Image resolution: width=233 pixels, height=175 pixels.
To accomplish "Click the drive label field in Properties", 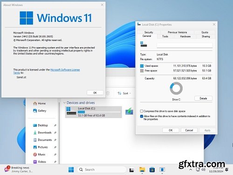I will [x=185, y=45].
